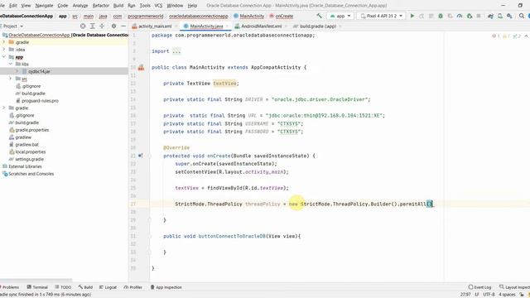Click the LF line separator in status bar

click(477, 295)
